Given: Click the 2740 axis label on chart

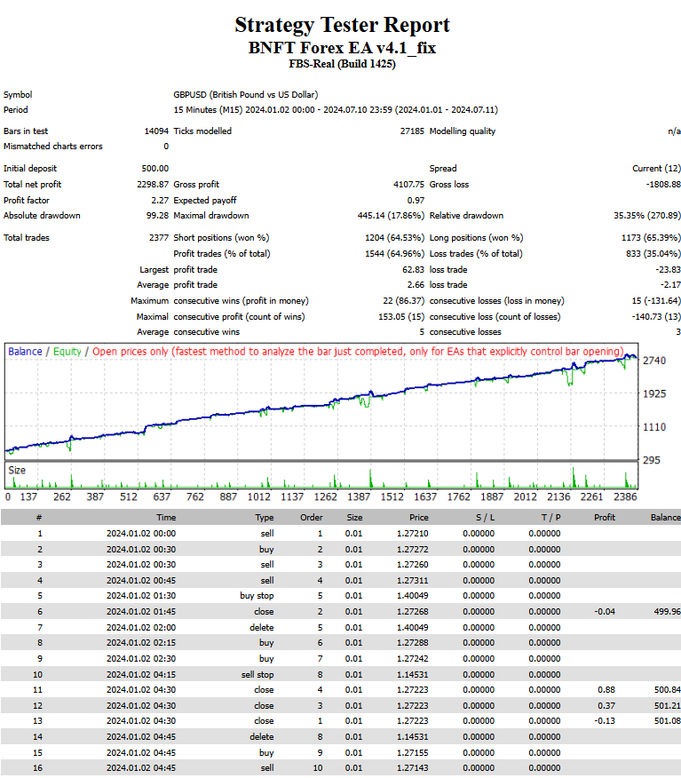Looking at the screenshot, I should pyautogui.click(x=654, y=361).
